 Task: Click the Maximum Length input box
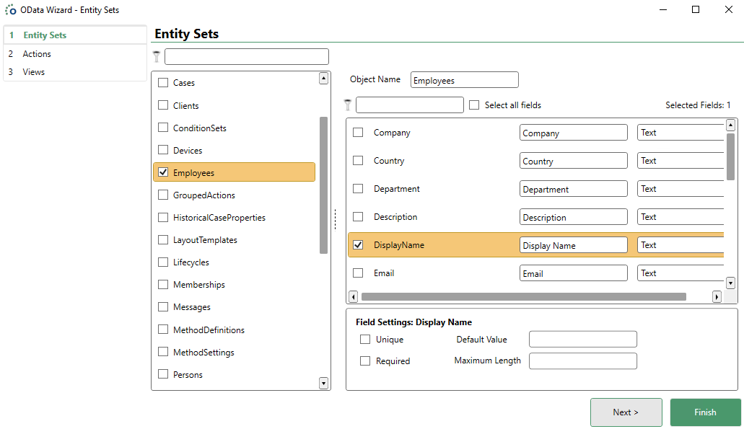click(583, 361)
